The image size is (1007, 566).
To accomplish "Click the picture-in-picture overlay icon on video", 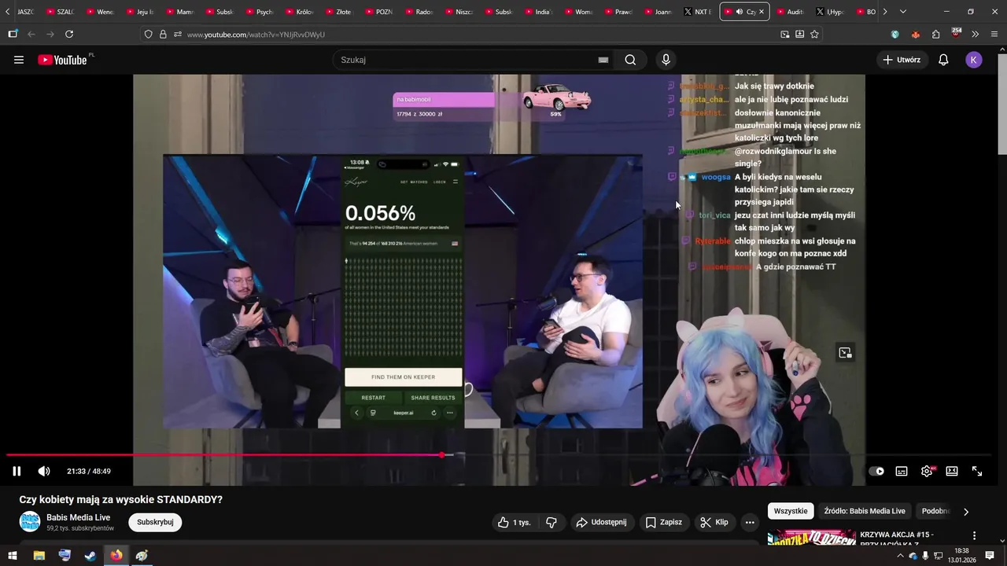I will [845, 353].
